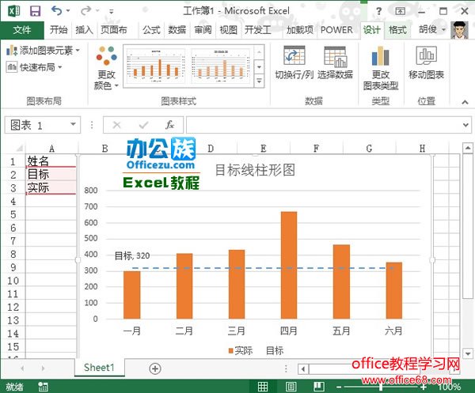Select column A header
Image resolution: width=475 pixels, height=393 pixels.
click(x=51, y=148)
